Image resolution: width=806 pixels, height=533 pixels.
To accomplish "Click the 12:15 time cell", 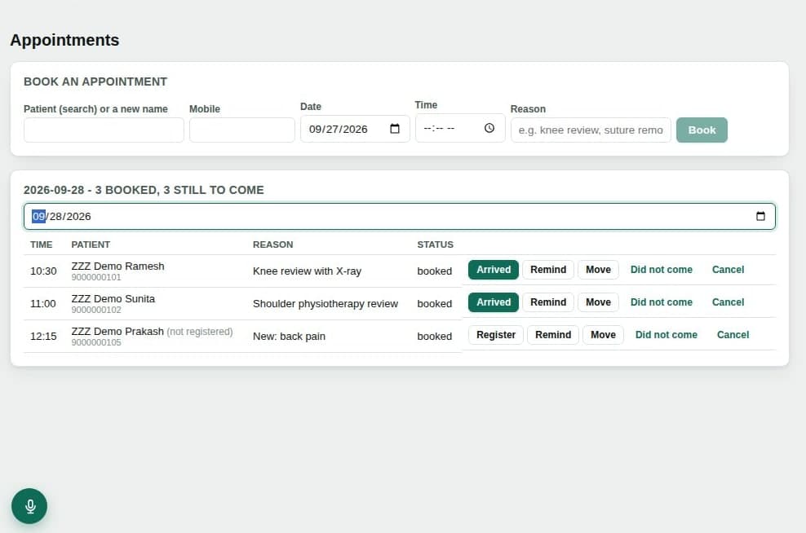I will 43,337.
